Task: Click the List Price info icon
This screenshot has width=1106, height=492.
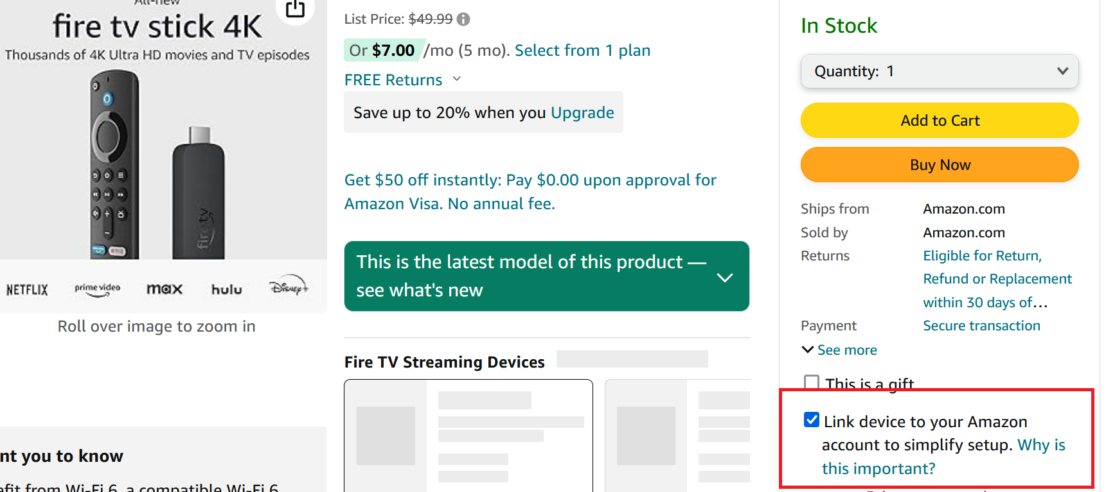Action: 463,19
